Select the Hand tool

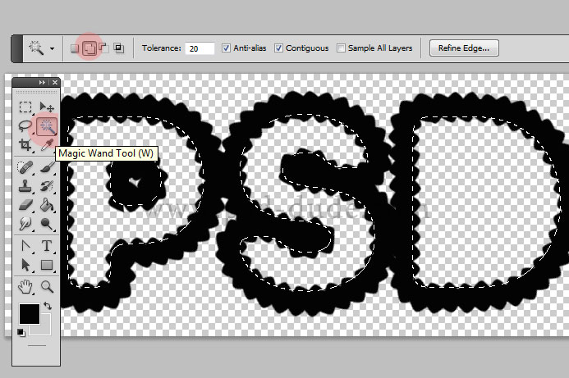click(x=25, y=287)
